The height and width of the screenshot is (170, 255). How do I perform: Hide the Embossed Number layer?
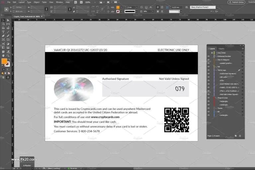pos(209,56)
